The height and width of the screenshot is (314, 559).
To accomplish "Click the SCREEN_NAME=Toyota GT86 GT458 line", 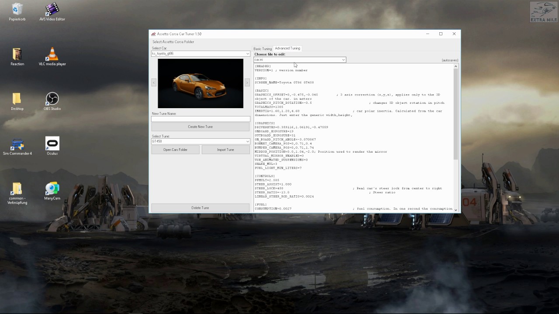I will coord(284,82).
